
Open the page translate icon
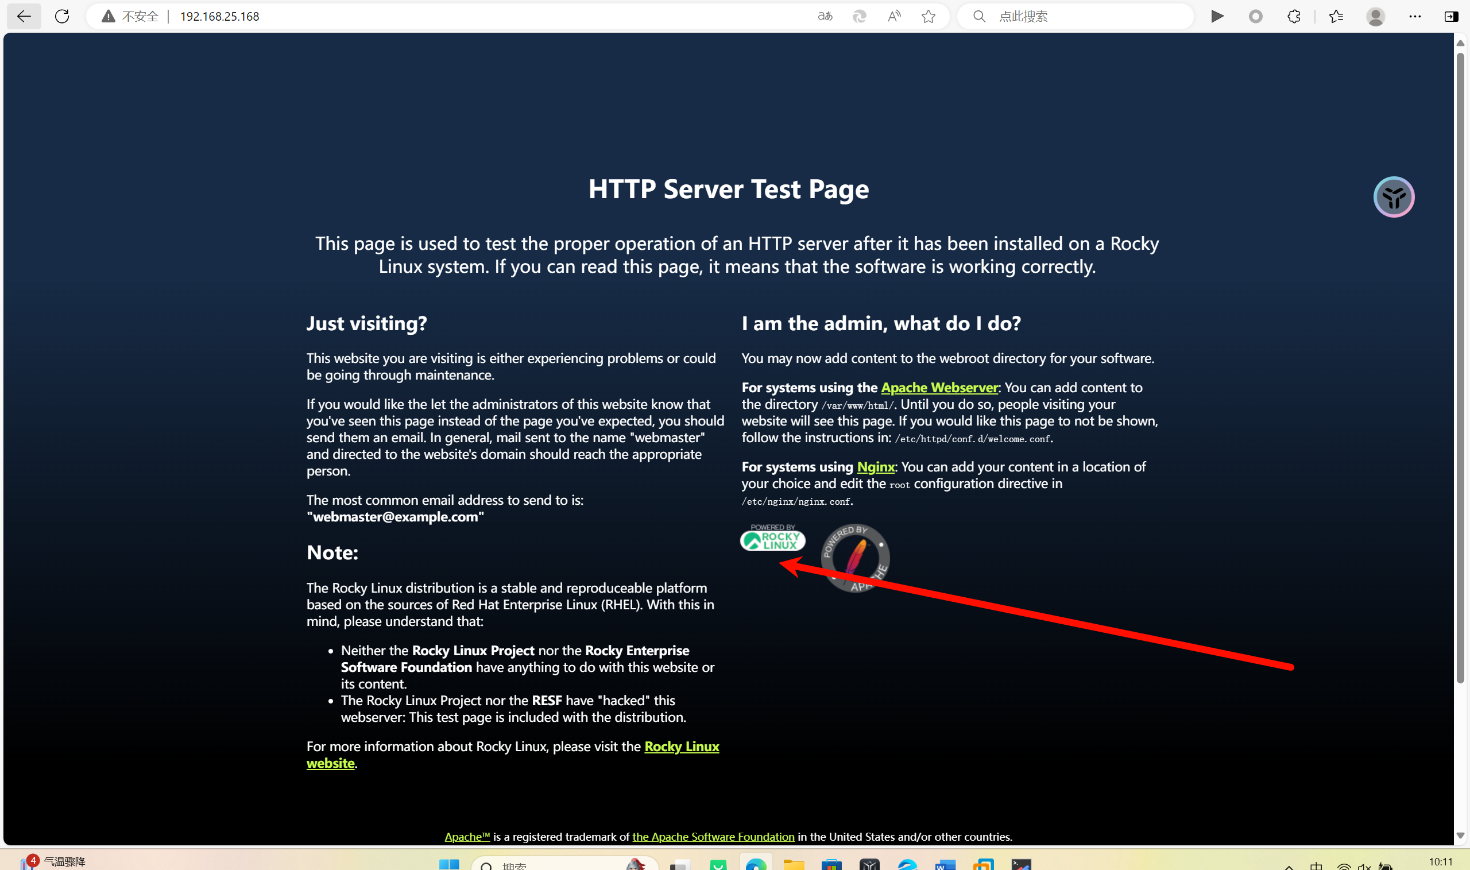pos(825,17)
